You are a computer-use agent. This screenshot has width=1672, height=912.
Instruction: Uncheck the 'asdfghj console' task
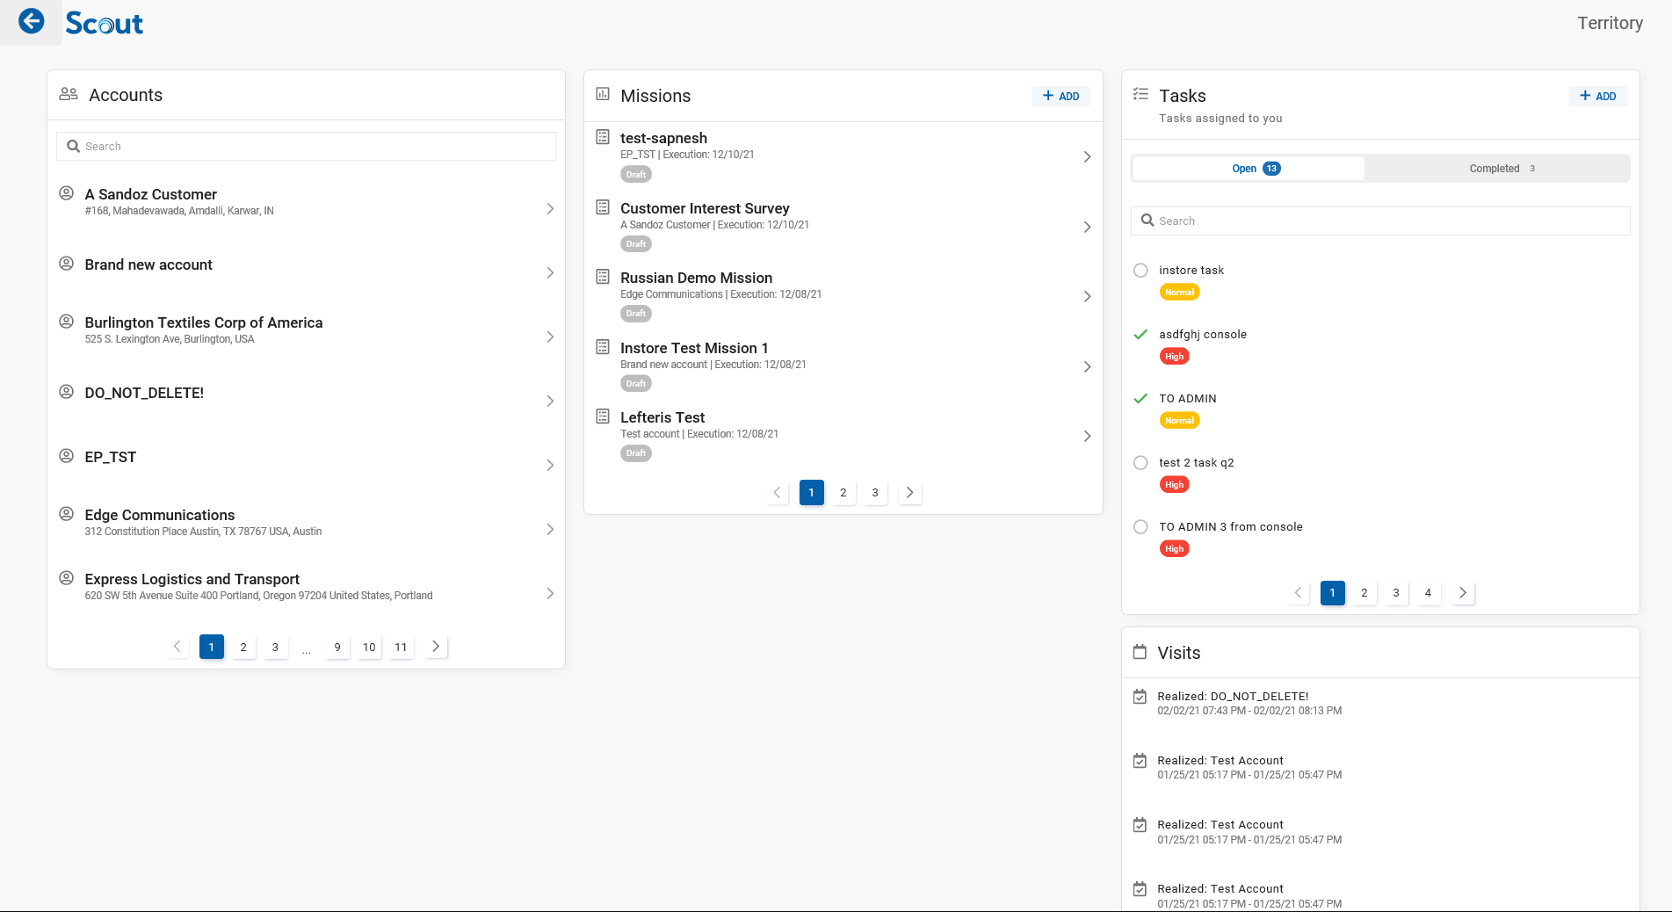1140,335
